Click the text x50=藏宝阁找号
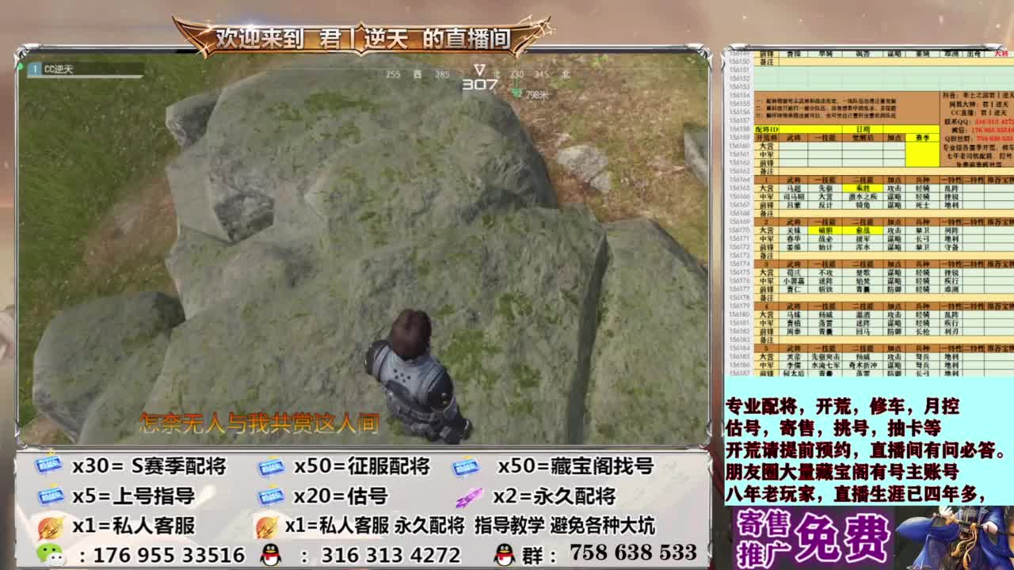The width and height of the screenshot is (1014, 570). [x=575, y=466]
